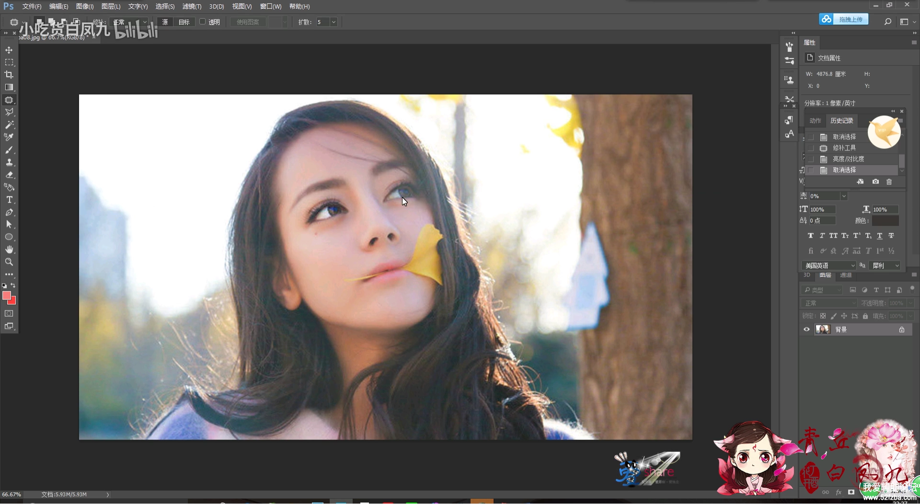Open the 犀利 anti-aliasing dropdown
The width and height of the screenshot is (920, 504).
coord(885,265)
